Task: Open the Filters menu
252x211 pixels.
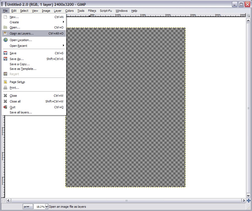Action: tap(92, 11)
